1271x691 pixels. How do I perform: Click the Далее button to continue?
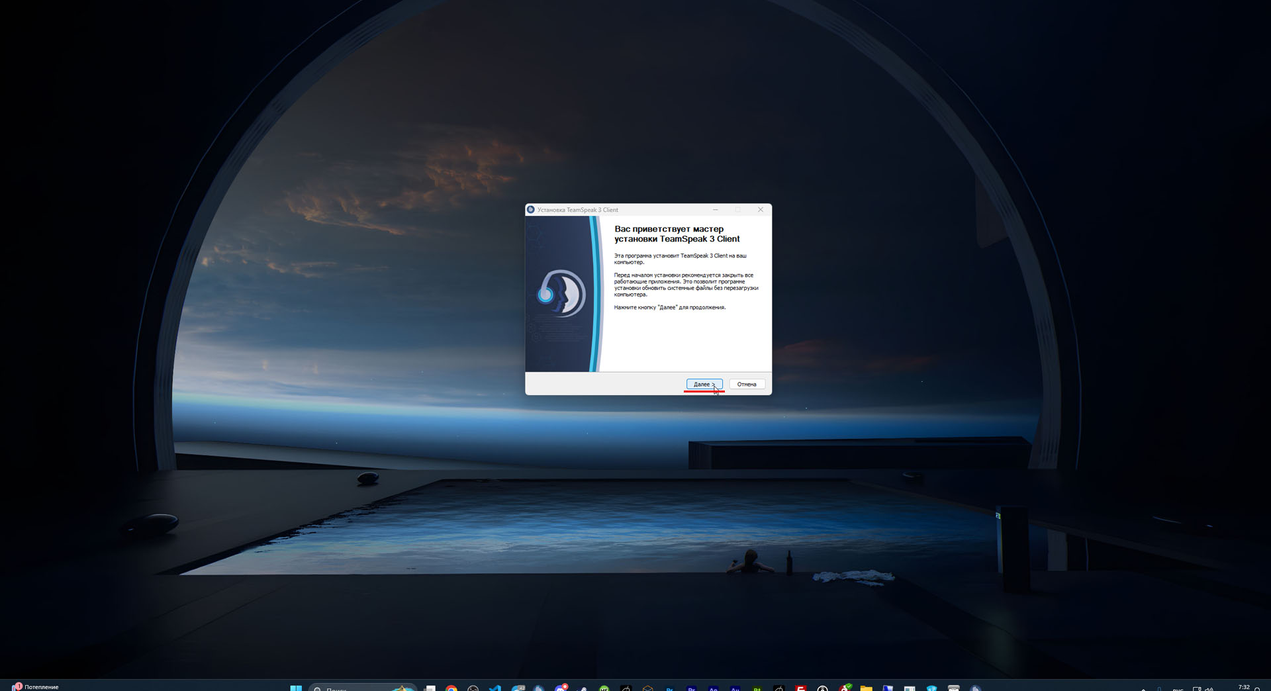[704, 384]
